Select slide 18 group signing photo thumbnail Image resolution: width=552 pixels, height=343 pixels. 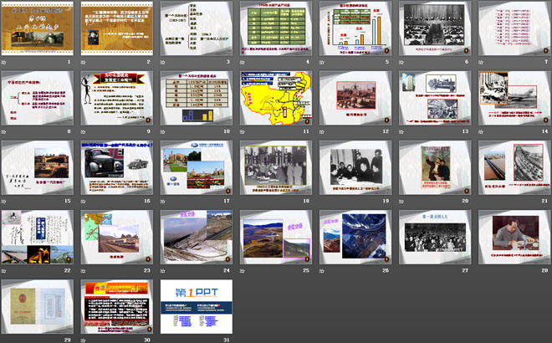click(x=276, y=167)
